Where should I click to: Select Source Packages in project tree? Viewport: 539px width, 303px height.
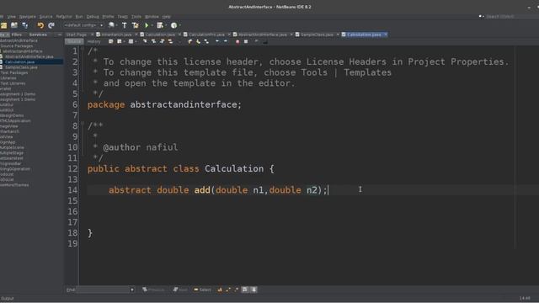[x=17, y=46]
